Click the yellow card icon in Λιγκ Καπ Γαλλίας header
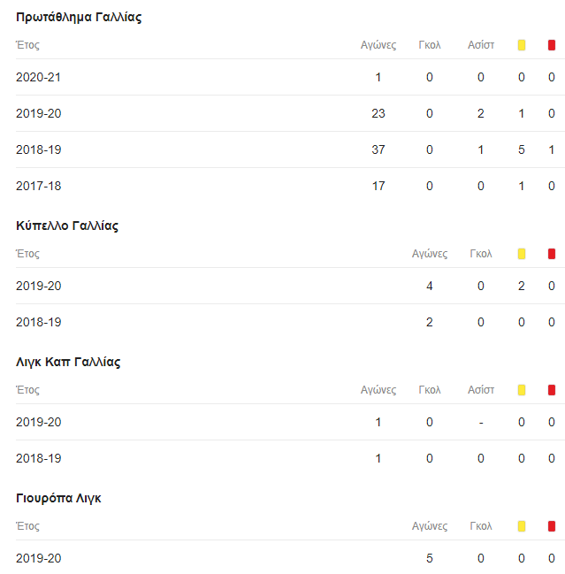The image size is (565, 574). tap(522, 390)
